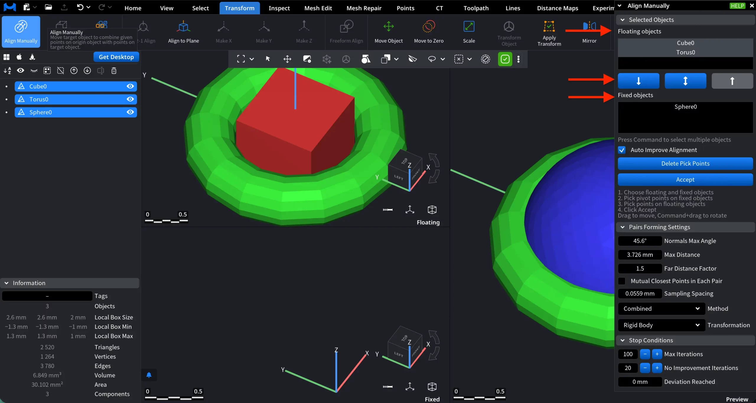Select the Scale tool in ribbon
This screenshot has width=756, height=403.
tap(469, 27)
